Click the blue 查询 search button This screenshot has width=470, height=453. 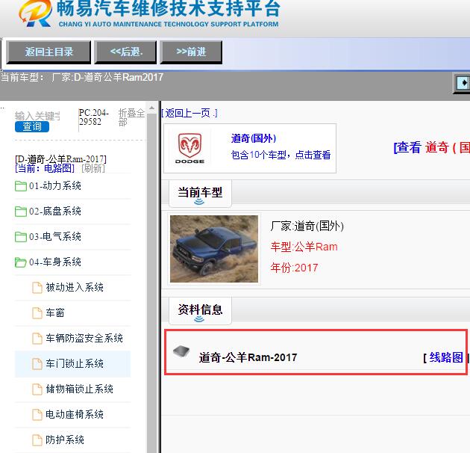pos(32,126)
